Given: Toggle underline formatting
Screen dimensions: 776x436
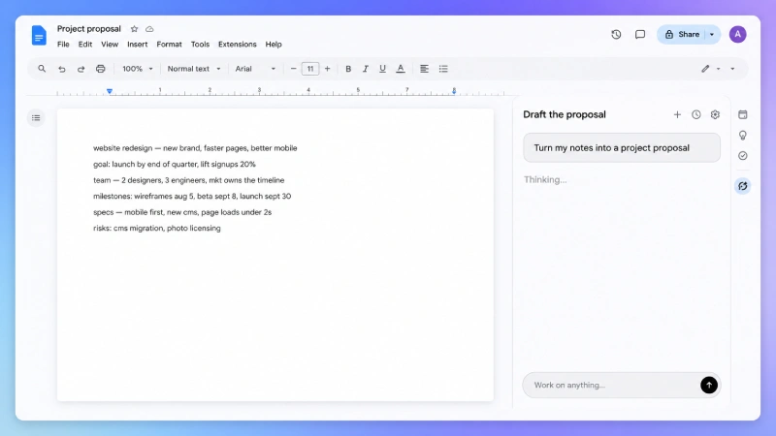Looking at the screenshot, I should point(382,69).
